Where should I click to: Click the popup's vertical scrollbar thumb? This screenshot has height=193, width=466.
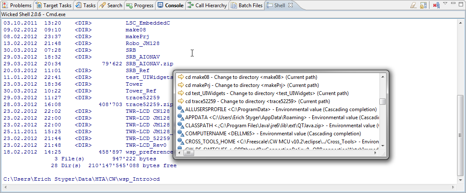[x=383, y=102]
